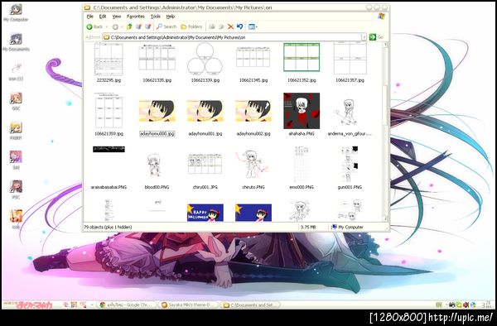Viewport: 497px width, 326px height.
Task: Click the desktop shortcut below the SAI icon
Action: [x=16, y=190]
